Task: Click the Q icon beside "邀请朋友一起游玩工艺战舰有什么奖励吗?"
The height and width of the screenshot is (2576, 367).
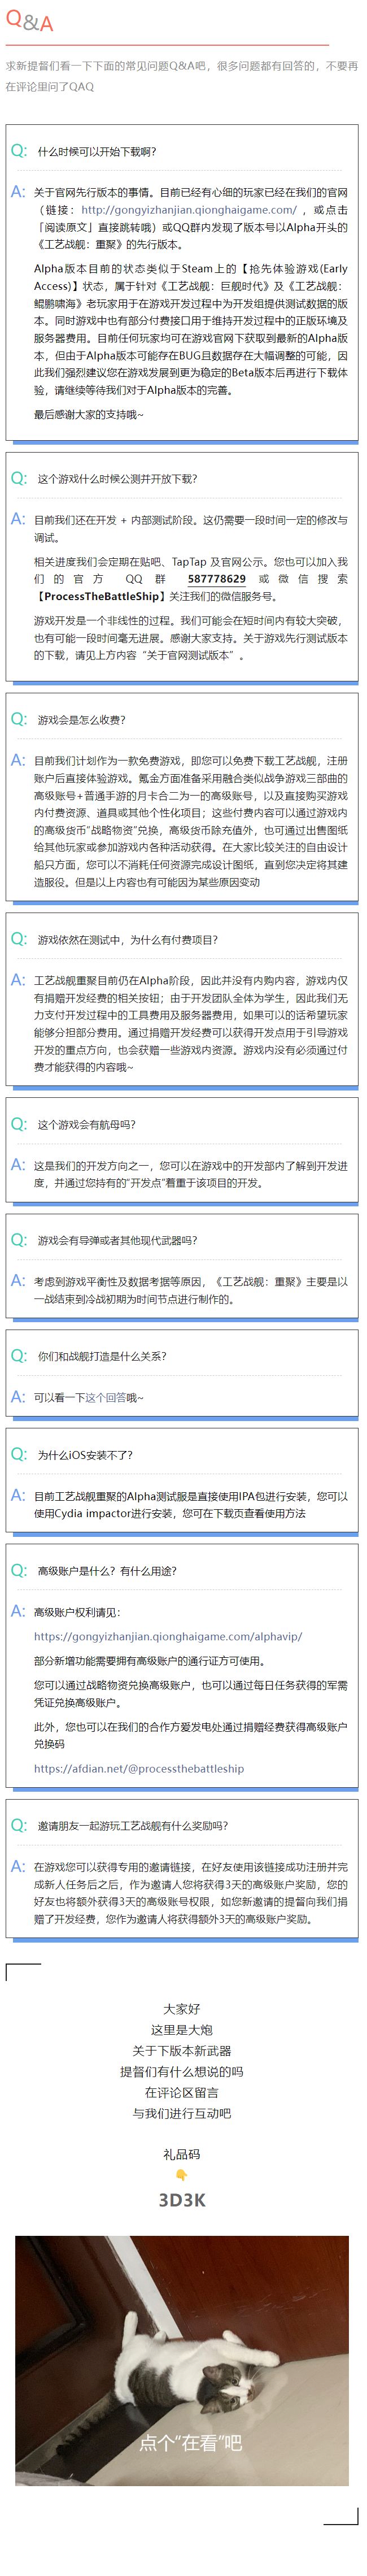Action: [18, 1825]
